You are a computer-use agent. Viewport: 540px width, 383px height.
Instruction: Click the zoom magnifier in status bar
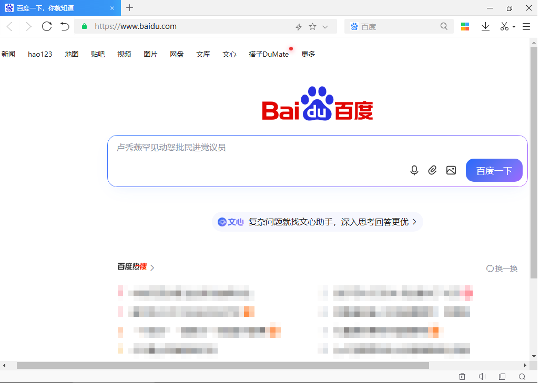point(522,377)
